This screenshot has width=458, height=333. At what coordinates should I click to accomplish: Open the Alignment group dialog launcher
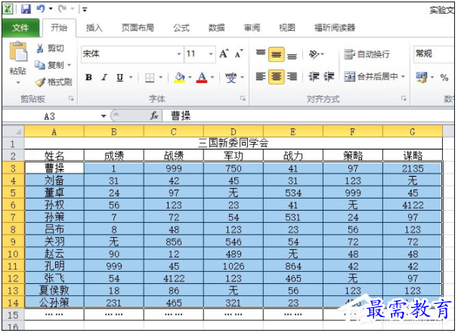(404, 99)
